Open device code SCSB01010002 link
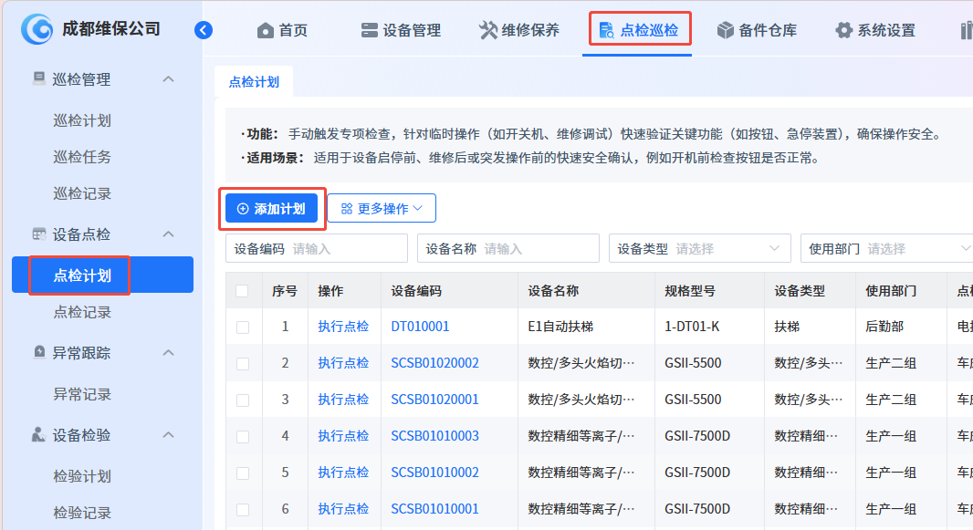 435,473
